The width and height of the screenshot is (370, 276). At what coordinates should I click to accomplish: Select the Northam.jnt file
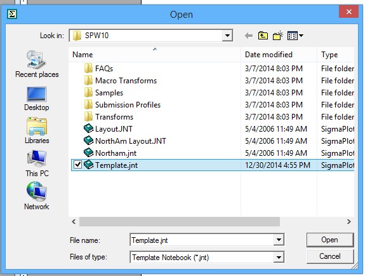[116, 153]
